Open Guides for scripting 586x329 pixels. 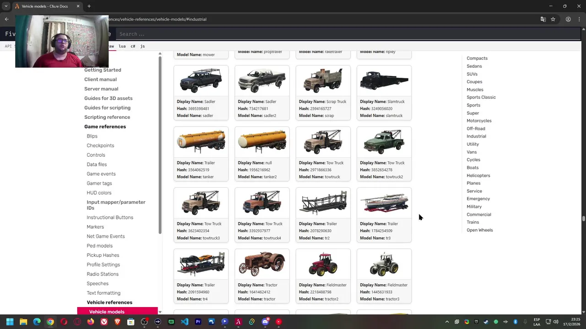click(107, 108)
